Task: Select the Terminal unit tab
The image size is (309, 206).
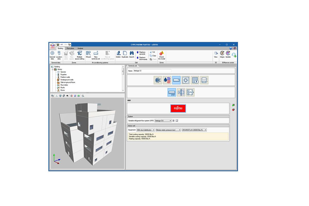Action: 133,66
